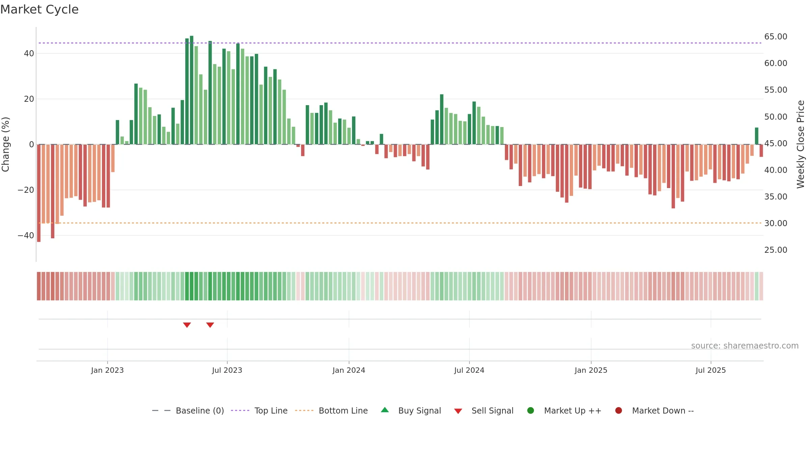Toggle the Market Up ++ legend label
Image resolution: width=810 pixels, height=455 pixels.
coord(573,411)
